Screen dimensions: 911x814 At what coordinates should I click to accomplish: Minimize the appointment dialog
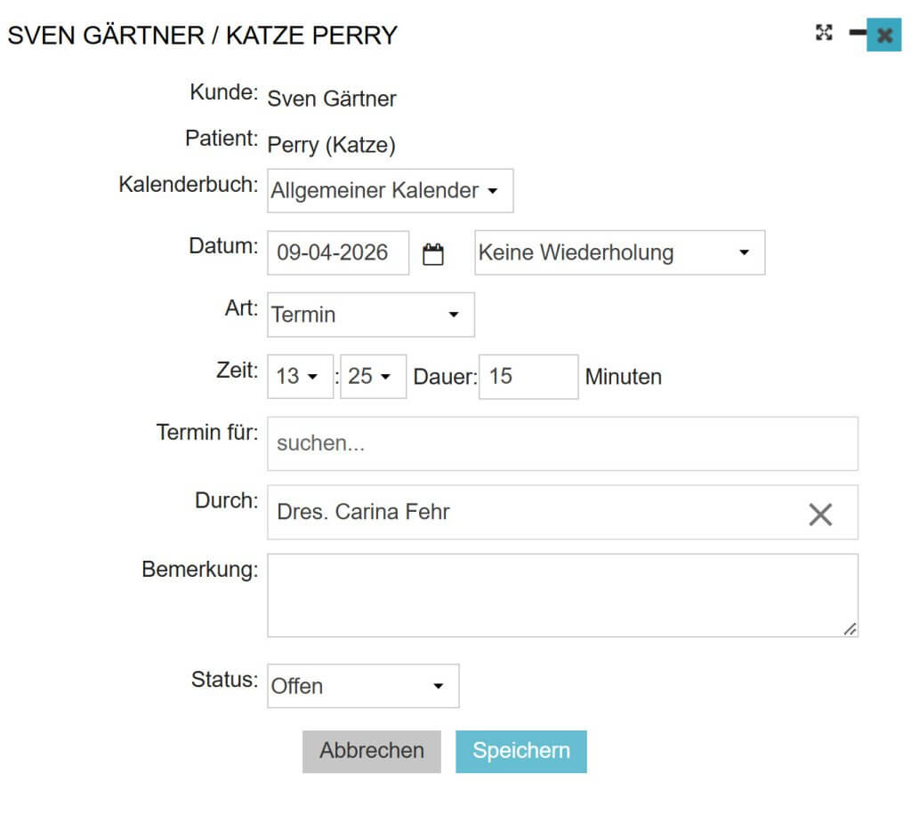[x=857, y=33]
